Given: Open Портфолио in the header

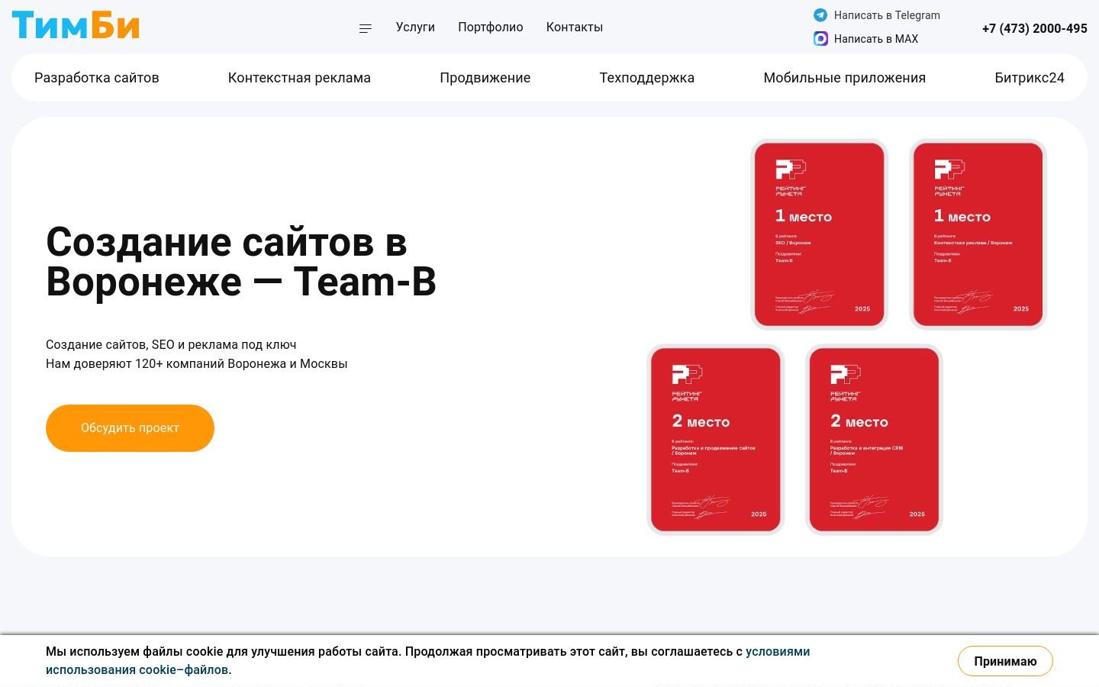Looking at the screenshot, I should click(x=491, y=27).
